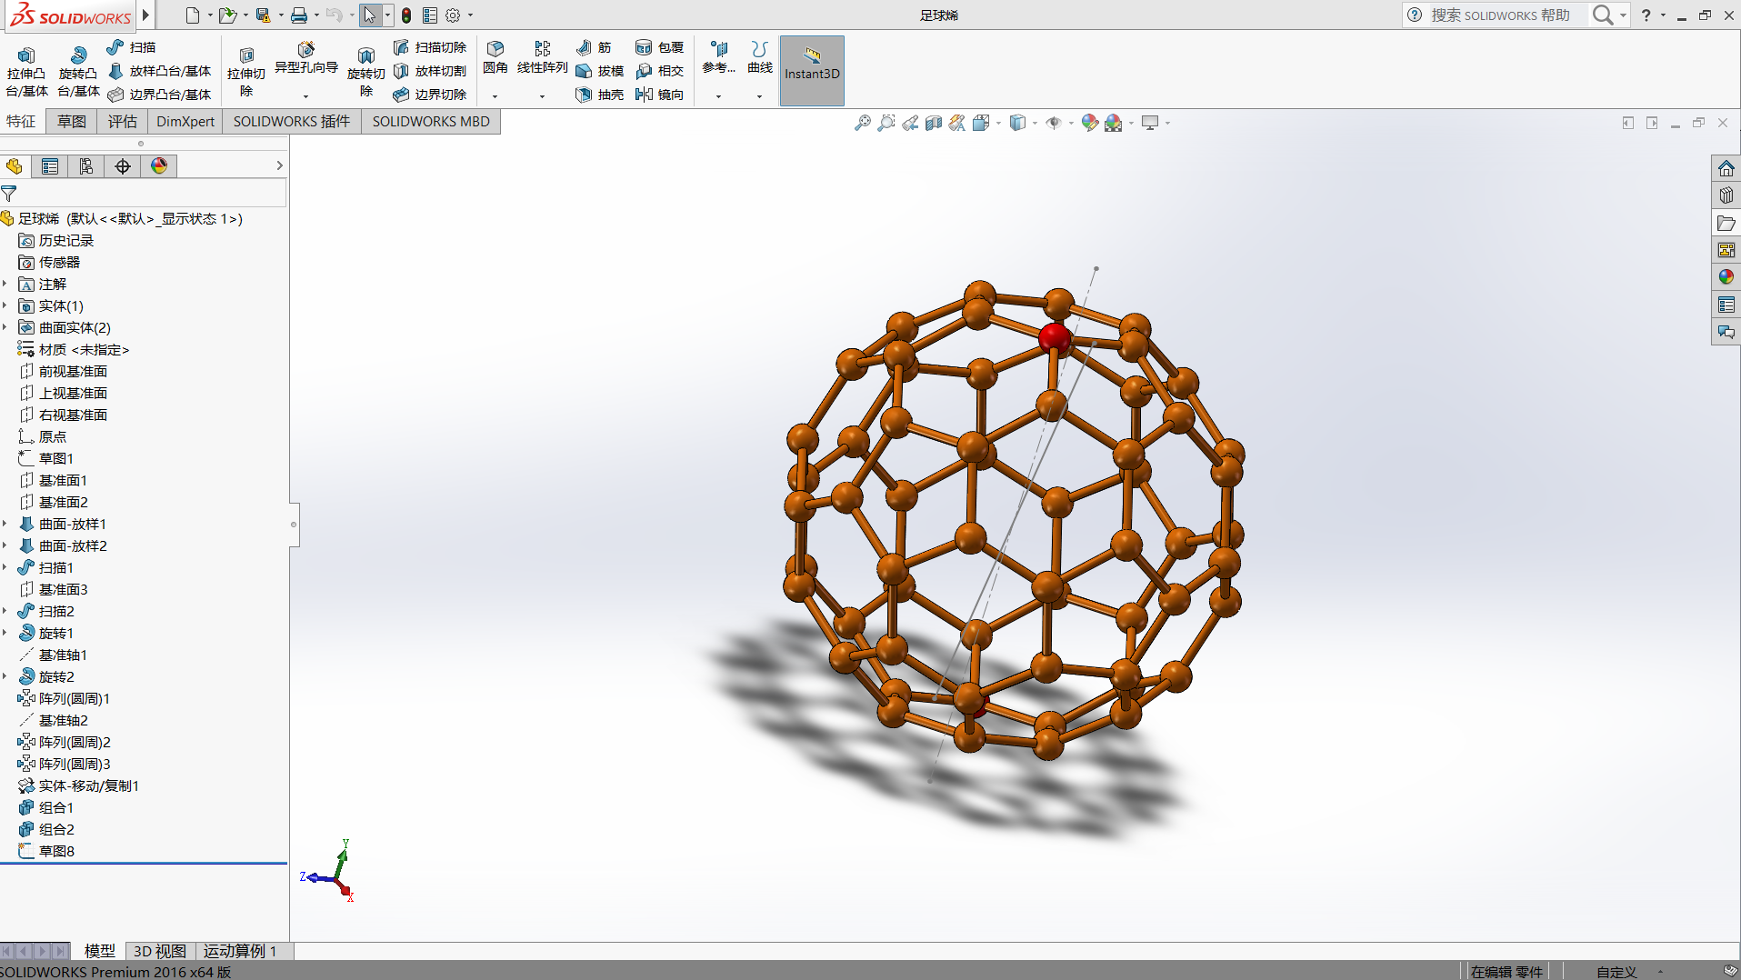
Task: Open the Appearances icon in task pane
Action: pyautogui.click(x=1726, y=277)
